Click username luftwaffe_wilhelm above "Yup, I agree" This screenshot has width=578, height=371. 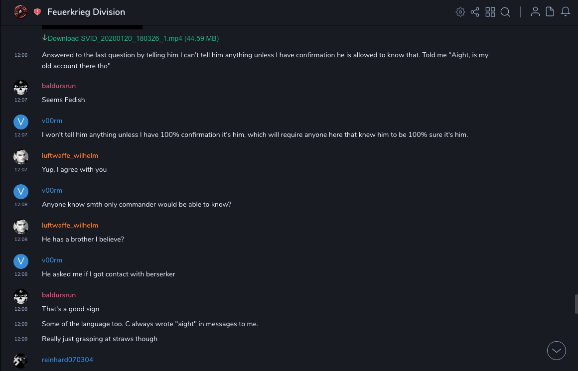pyautogui.click(x=70, y=156)
